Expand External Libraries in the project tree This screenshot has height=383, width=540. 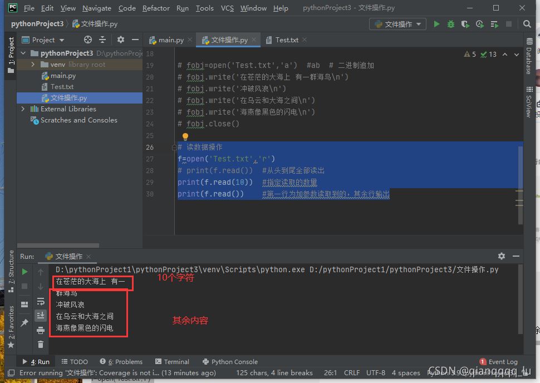click(x=23, y=109)
